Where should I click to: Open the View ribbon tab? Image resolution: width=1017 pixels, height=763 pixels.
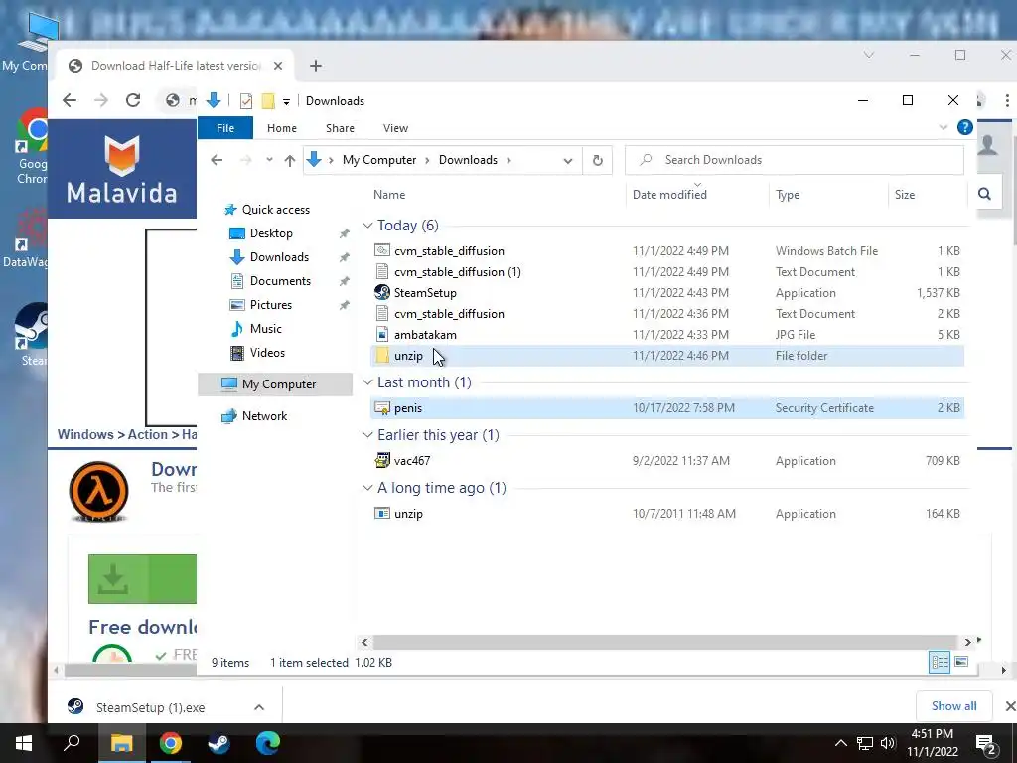[x=395, y=128]
